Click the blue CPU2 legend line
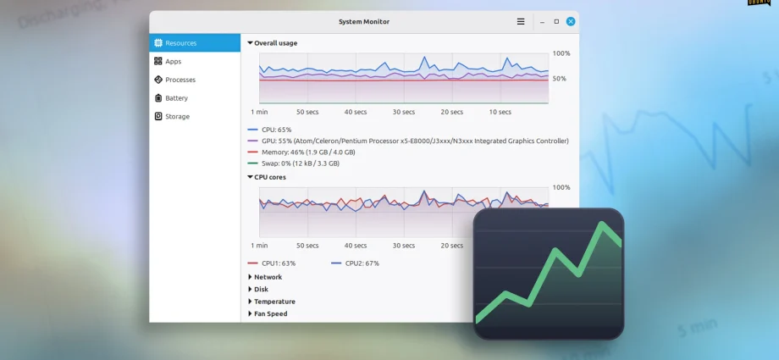The image size is (779, 360). (x=336, y=263)
